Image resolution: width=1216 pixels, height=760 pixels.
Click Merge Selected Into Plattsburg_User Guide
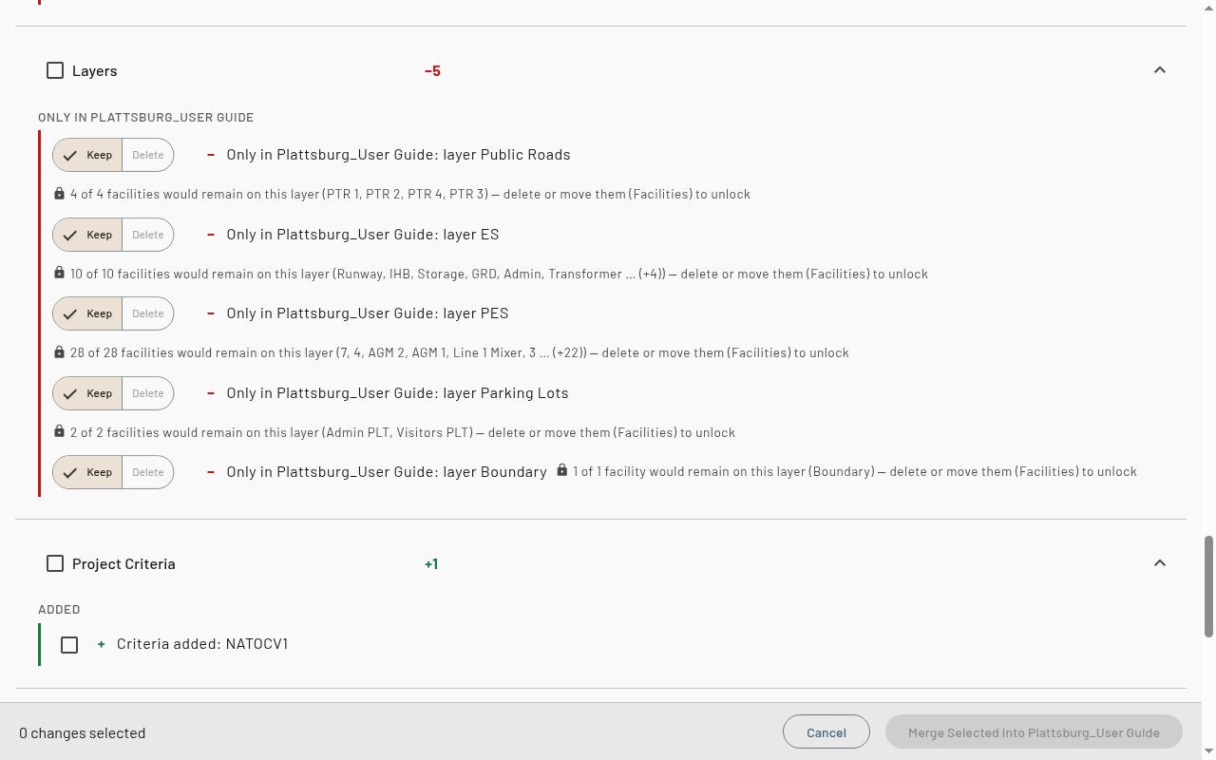pyautogui.click(x=1034, y=732)
